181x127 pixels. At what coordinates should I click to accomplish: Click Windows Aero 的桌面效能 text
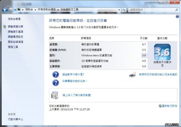tap(97, 55)
